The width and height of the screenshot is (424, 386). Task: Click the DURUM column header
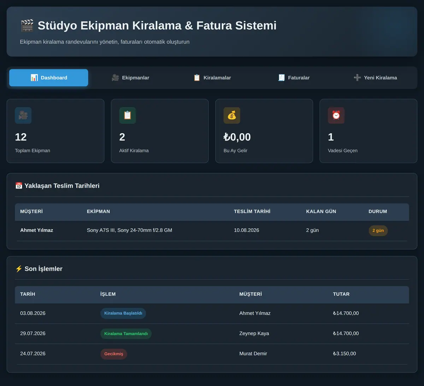(378, 211)
